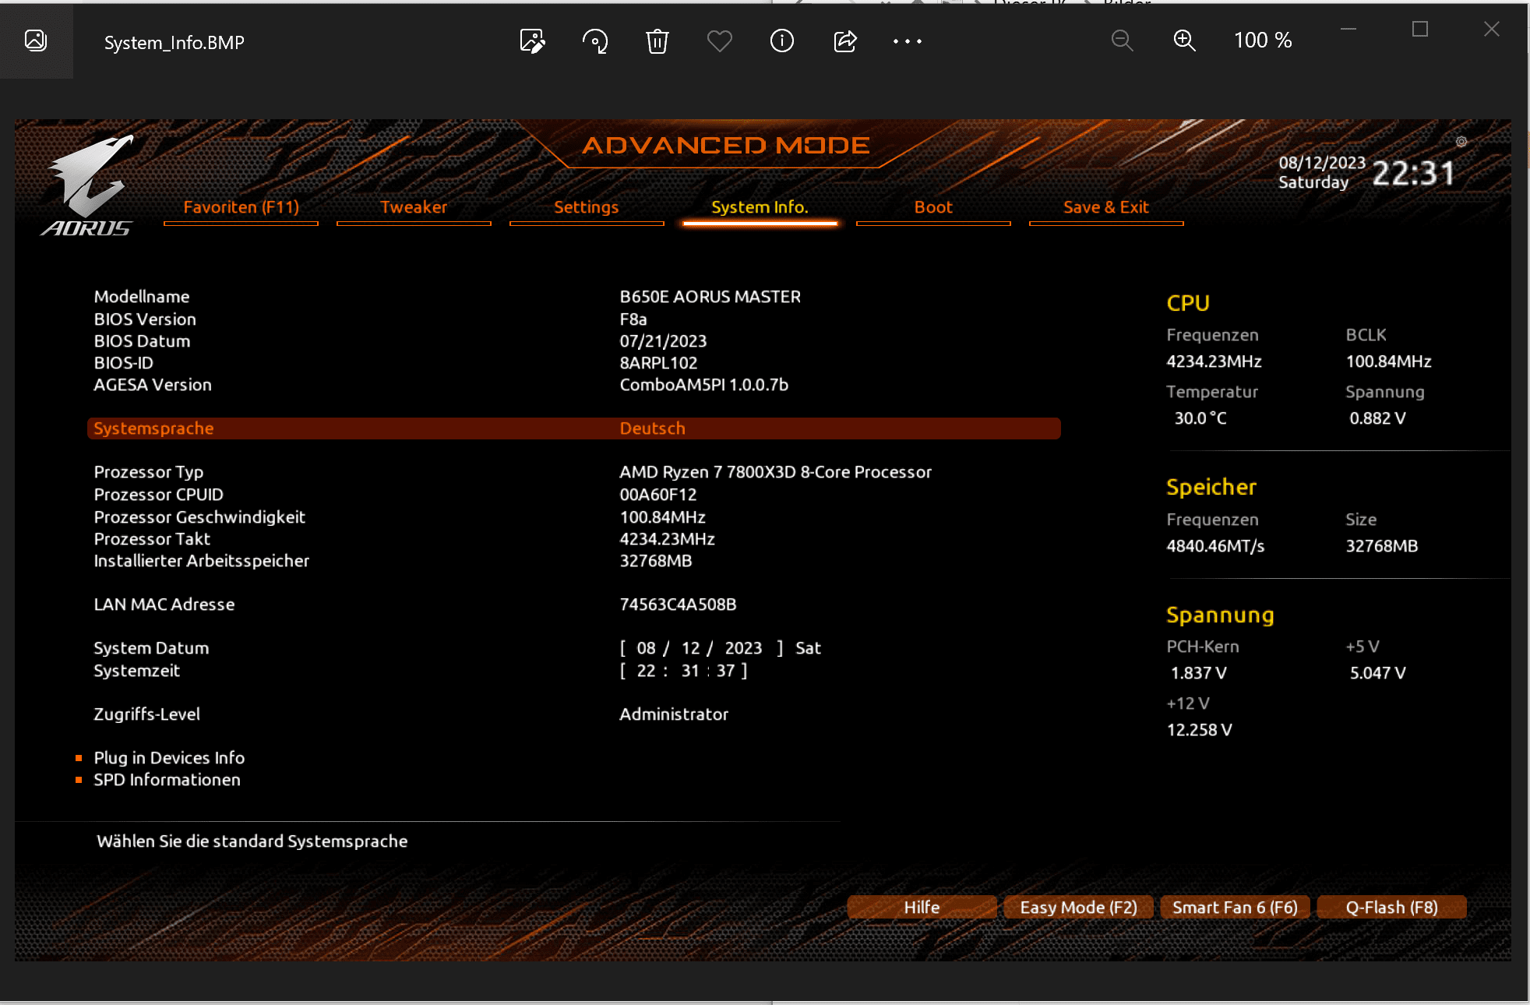Click the ADVANCED MODE header title

pos(725,146)
